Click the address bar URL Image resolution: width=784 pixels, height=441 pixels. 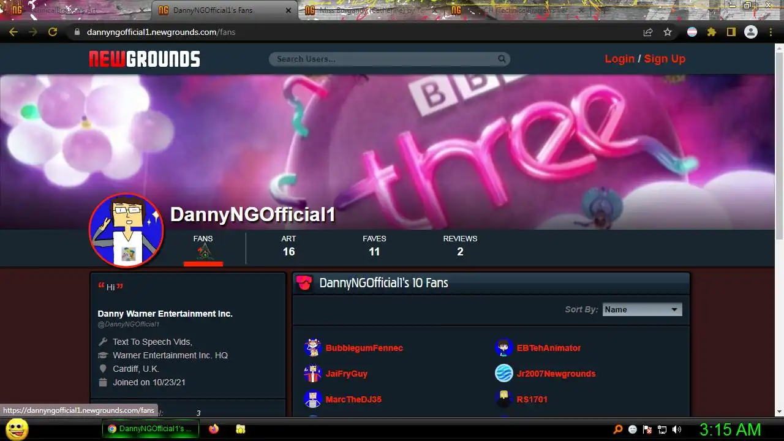pyautogui.click(x=161, y=32)
